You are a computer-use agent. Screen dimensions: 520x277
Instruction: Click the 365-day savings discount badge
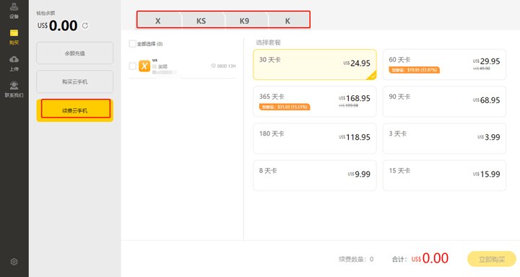pyautogui.click(x=285, y=107)
